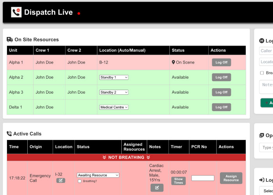Log off the Alpha 1 unit
This screenshot has width=273, height=195.
221,62
